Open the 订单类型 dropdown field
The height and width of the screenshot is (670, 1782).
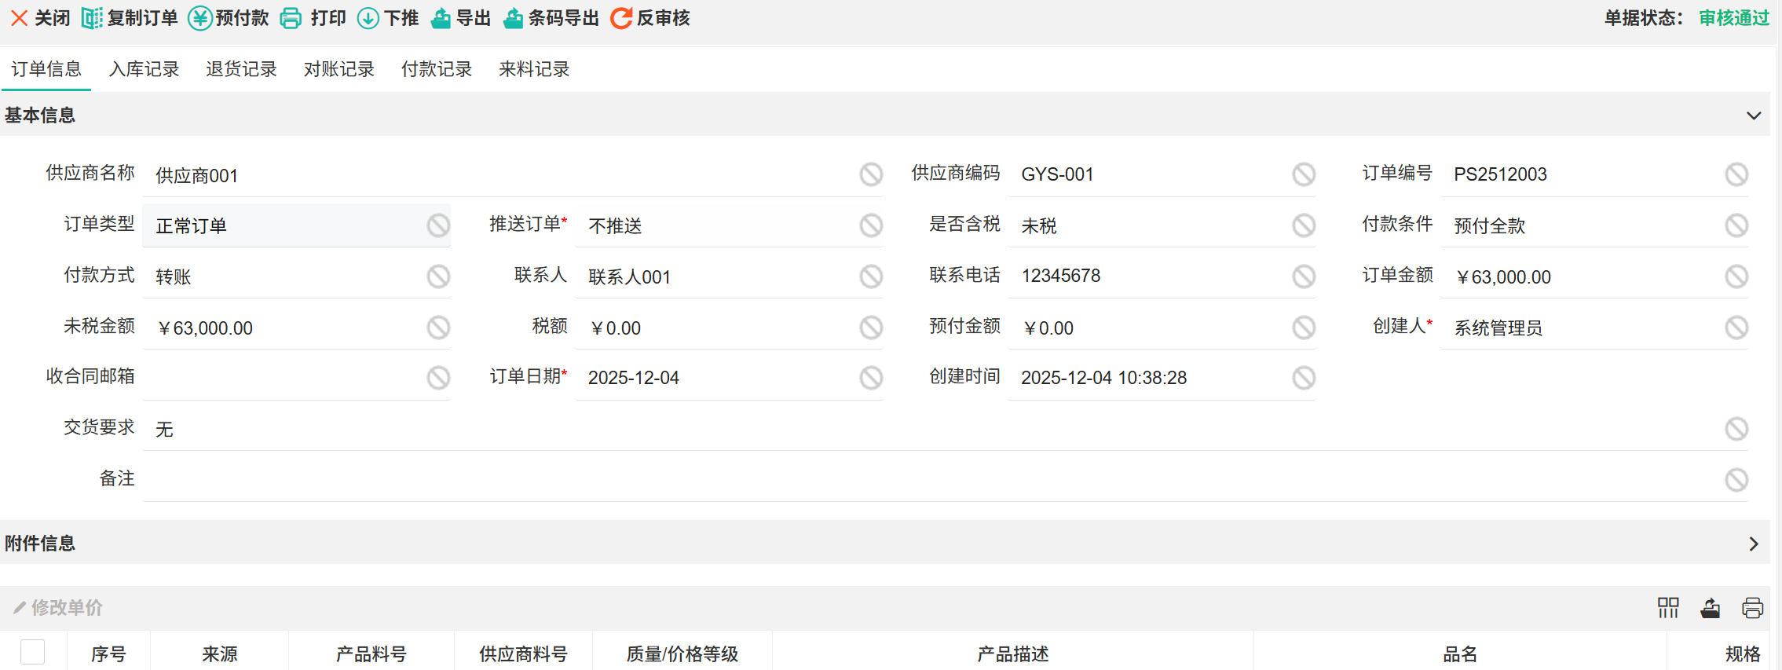coord(291,226)
